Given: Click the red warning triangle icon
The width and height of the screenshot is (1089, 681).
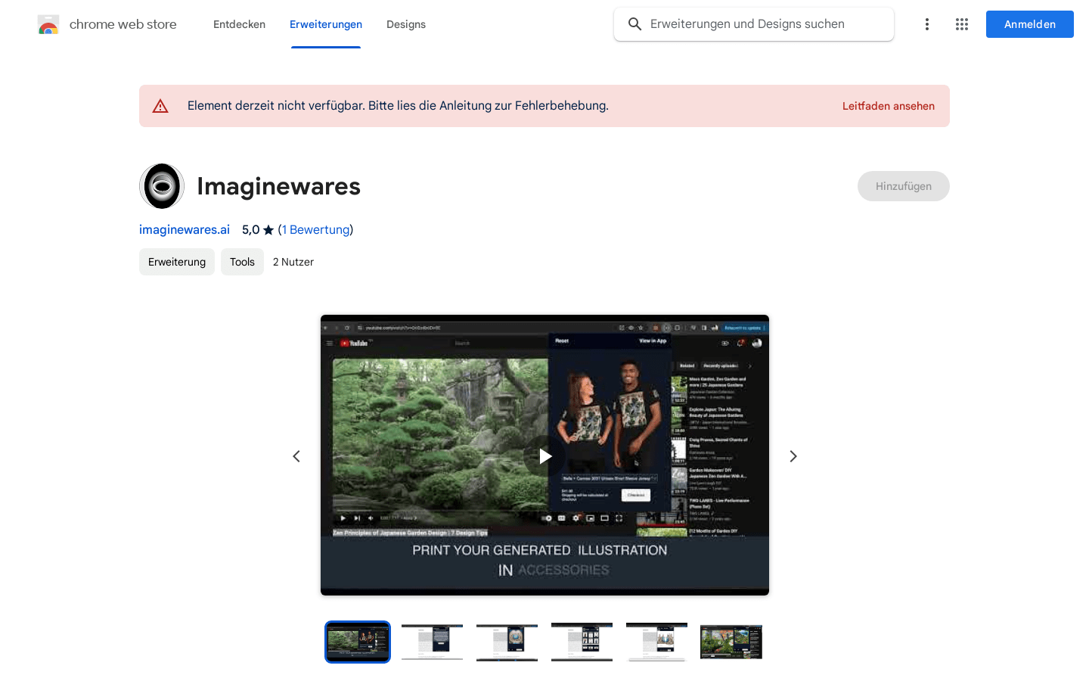Looking at the screenshot, I should click(160, 106).
